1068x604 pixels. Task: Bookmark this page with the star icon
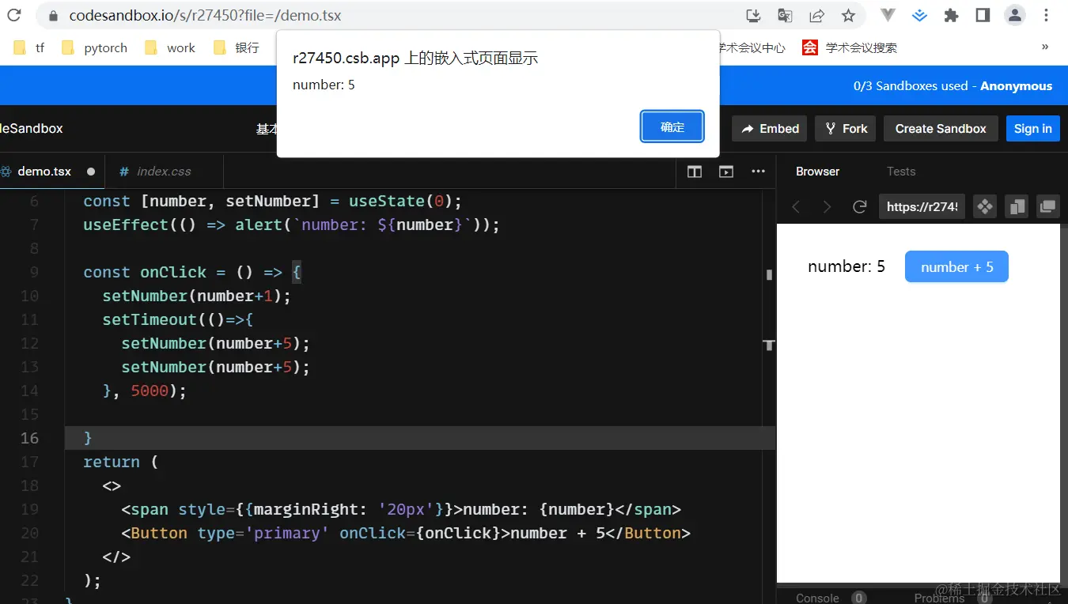pyautogui.click(x=848, y=15)
